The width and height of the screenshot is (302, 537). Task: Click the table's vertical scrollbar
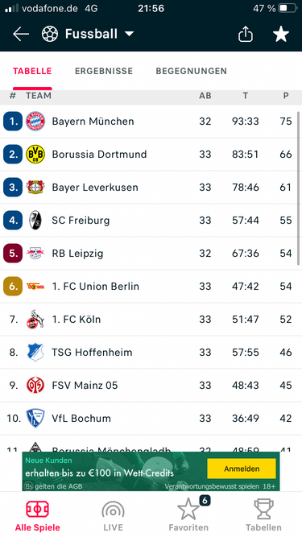click(x=299, y=188)
